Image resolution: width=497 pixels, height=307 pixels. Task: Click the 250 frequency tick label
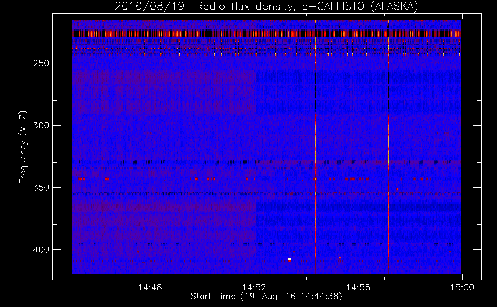coord(41,63)
